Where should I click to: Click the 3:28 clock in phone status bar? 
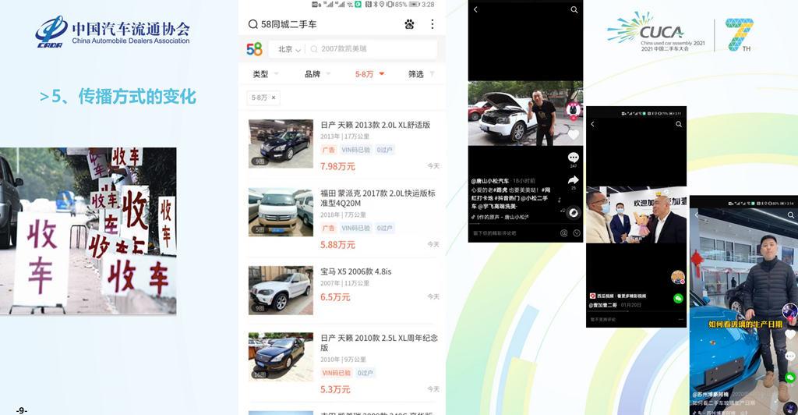click(x=428, y=4)
